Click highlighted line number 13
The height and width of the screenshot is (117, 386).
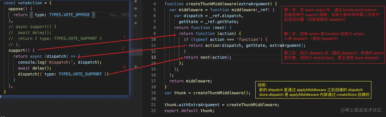(x=153, y=57)
